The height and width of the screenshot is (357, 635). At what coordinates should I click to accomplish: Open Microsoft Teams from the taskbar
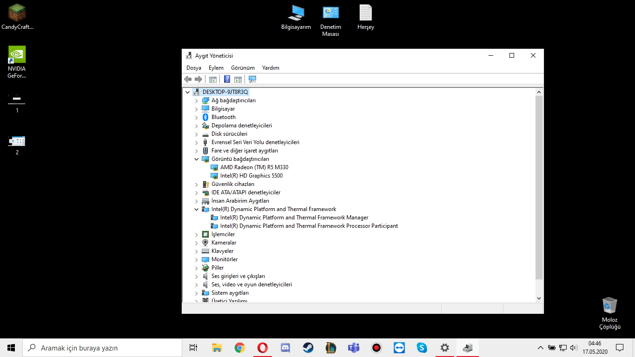(x=354, y=347)
